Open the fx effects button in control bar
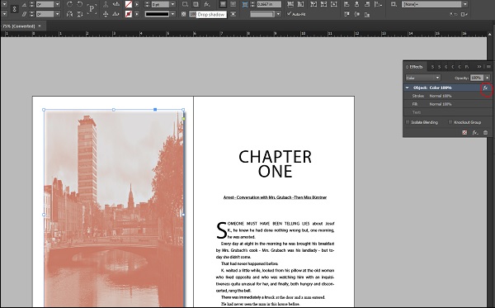Viewport: 495px width, 308px height. pyautogui.click(x=207, y=4)
